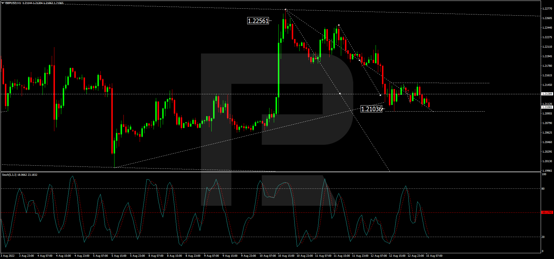Click the 11 Aug 07:00 time label
This screenshot has height=259, width=554.
323,256
